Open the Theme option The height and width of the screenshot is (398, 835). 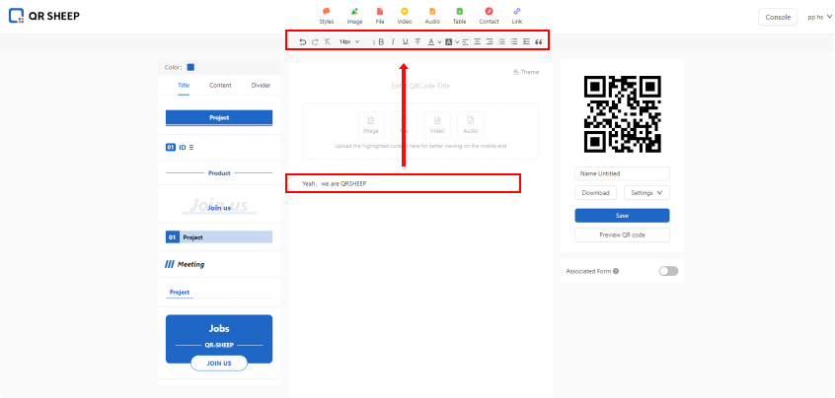coord(526,72)
